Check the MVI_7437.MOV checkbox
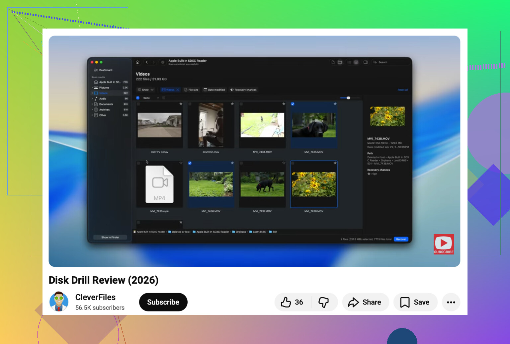The image size is (510, 344). tap(241, 163)
